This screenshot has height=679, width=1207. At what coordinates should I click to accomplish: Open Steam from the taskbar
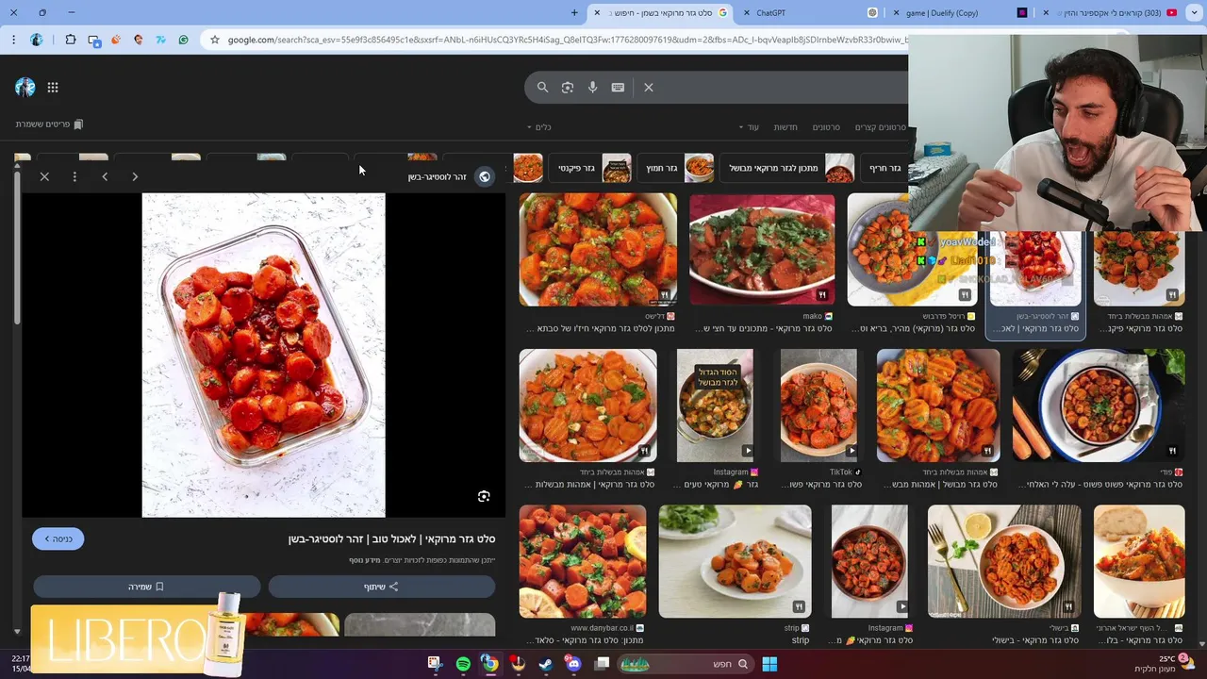(x=545, y=664)
